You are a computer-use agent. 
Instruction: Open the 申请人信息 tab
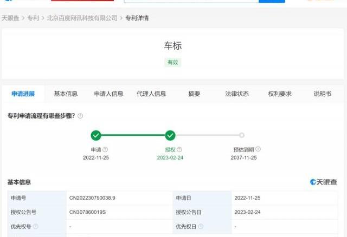[108, 94]
